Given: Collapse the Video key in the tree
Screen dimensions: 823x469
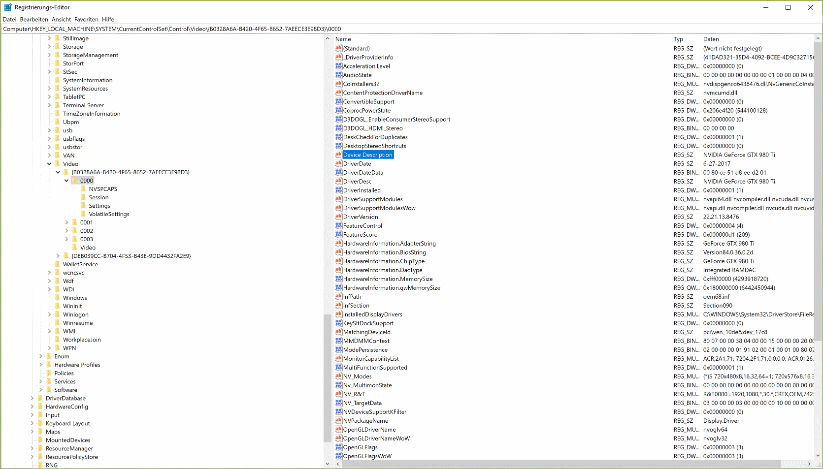Looking at the screenshot, I should click(49, 164).
